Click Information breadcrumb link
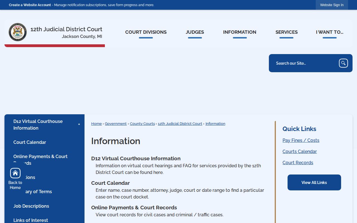Viewport: 357px width, 223px height. 215,124
